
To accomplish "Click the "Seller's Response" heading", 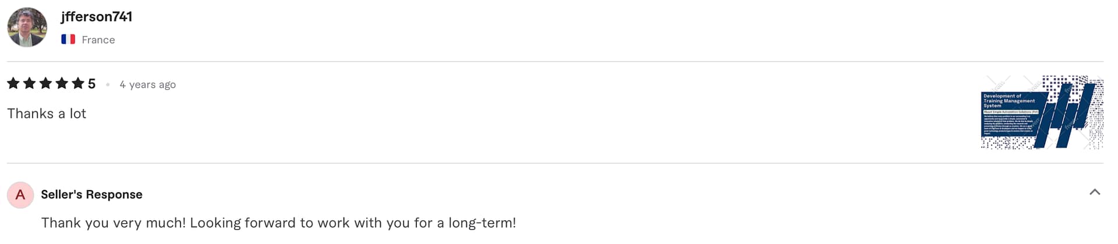I will tap(91, 195).
